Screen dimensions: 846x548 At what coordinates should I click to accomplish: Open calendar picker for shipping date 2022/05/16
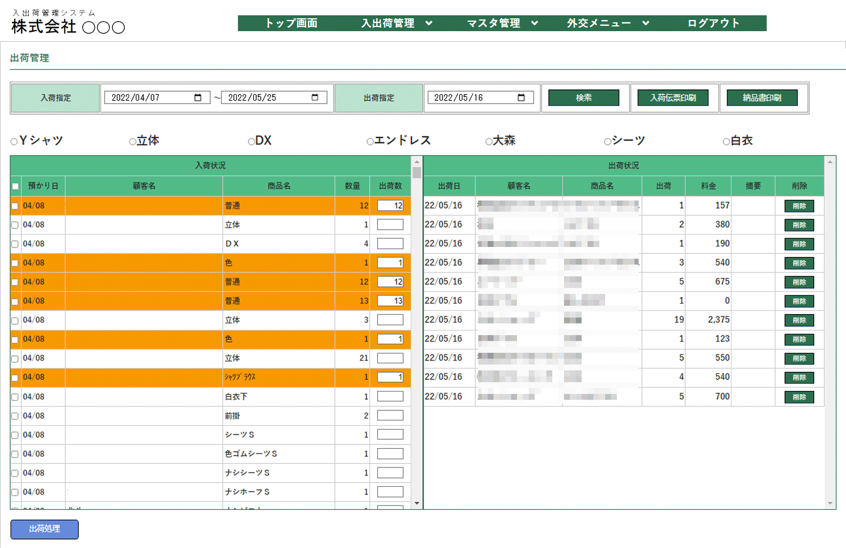[521, 98]
